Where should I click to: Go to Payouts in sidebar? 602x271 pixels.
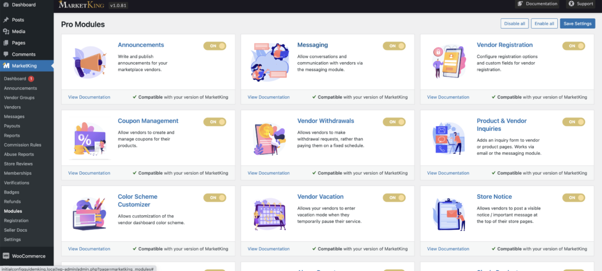pos(12,126)
